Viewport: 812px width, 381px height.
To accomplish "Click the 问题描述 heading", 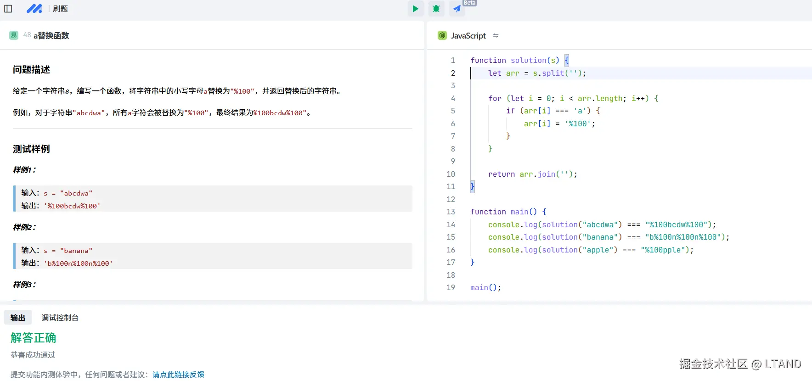I will [31, 70].
